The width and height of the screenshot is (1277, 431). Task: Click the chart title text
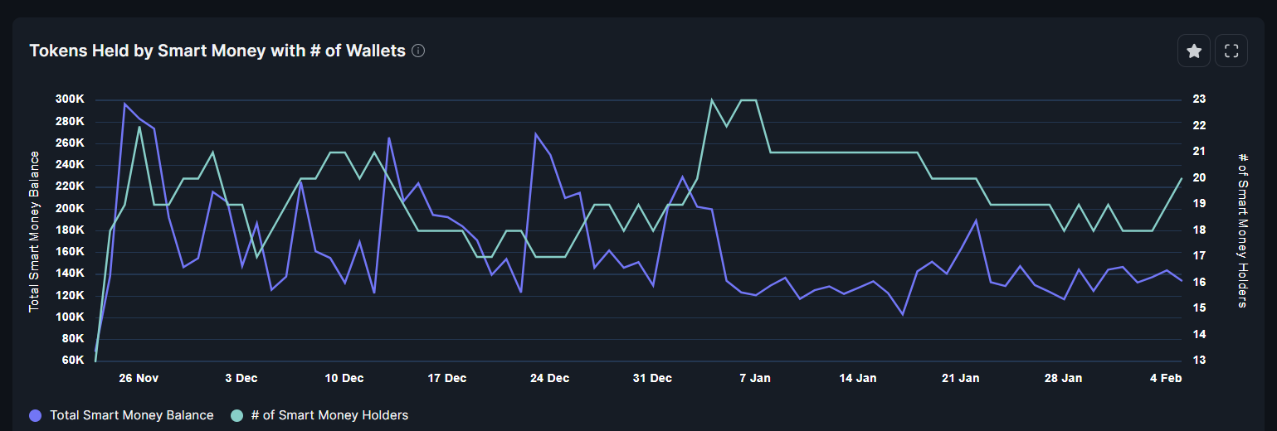pos(217,51)
